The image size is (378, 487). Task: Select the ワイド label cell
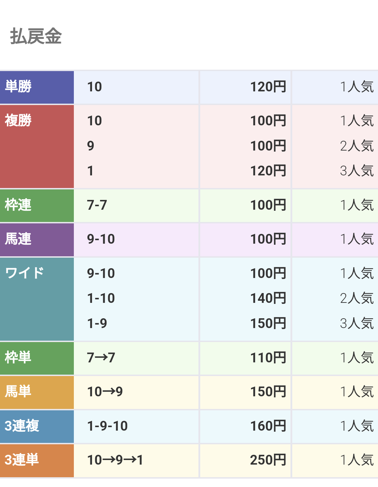click(37, 299)
